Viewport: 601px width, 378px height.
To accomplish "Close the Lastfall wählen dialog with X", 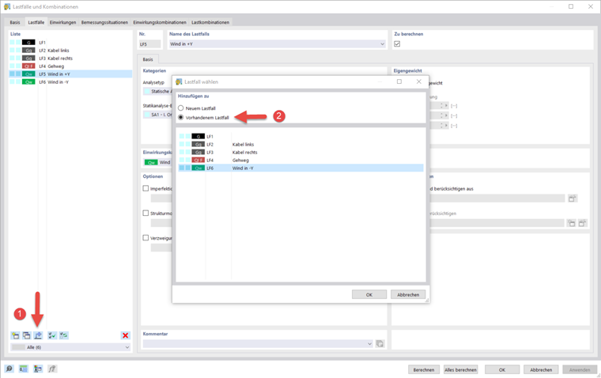I will [419, 81].
